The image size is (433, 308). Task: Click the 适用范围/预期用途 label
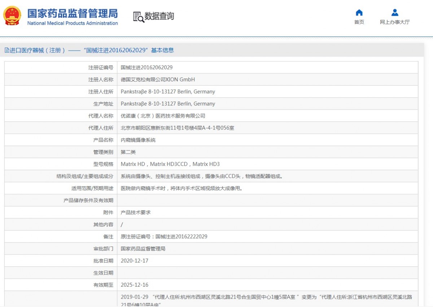pyautogui.click(x=92, y=188)
